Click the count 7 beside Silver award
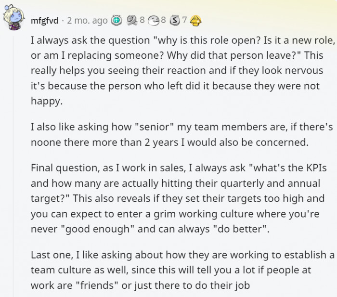This screenshot has width=337, height=297. click(184, 20)
